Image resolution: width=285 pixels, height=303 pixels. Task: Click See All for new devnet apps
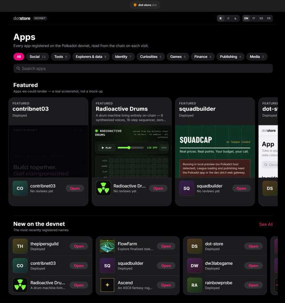(x=266, y=224)
